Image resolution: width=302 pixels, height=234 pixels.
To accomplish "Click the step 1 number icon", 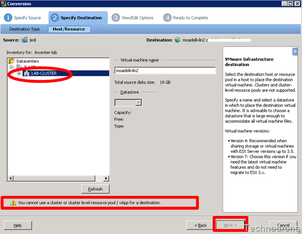I will 8,18.
